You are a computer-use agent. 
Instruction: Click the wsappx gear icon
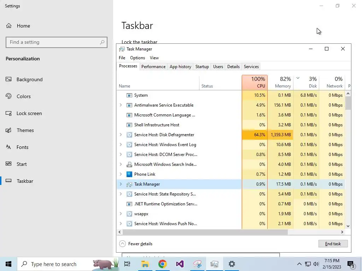click(129, 214)
